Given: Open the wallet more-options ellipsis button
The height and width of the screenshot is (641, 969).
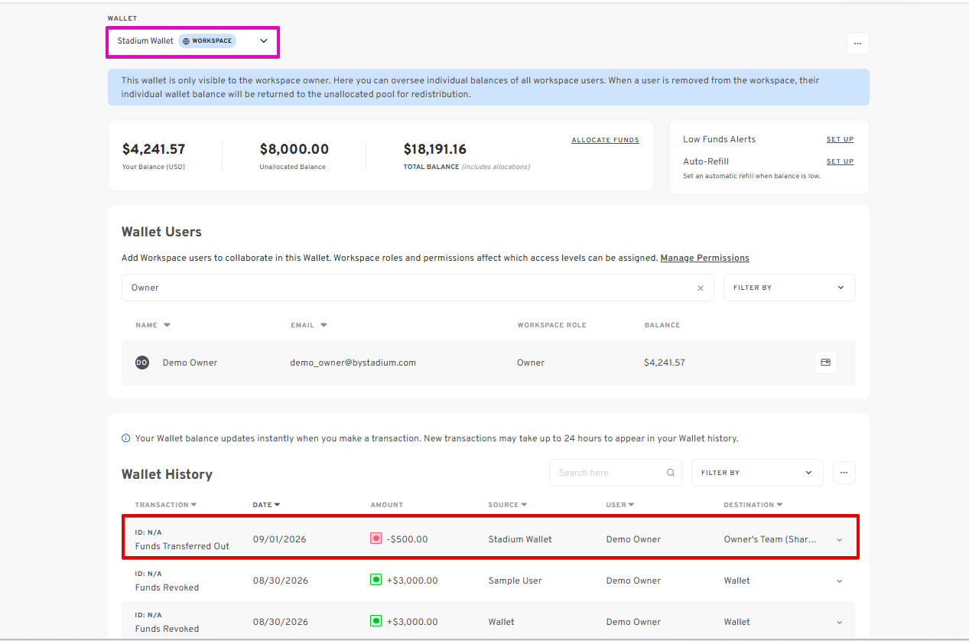Looking at the screenshot, I should click(x=857, y=44).
